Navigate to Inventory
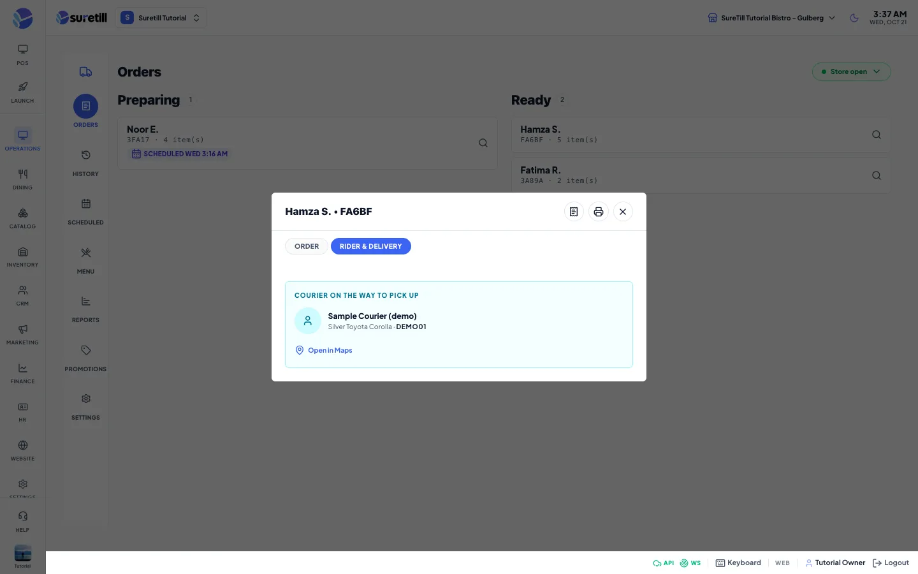The image size is (918, 574). click(22, 257)
